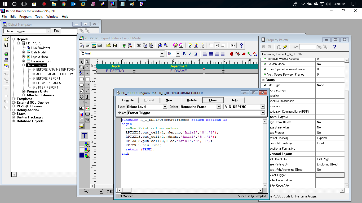Apply currency dollar format icon
This screenshot has height=203, width=362.
pos(232,54)
